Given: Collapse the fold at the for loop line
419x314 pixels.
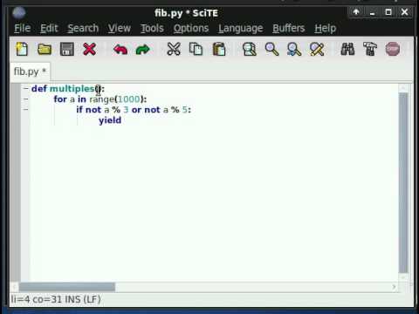Looking at the screenshot, I should point(26,99).
